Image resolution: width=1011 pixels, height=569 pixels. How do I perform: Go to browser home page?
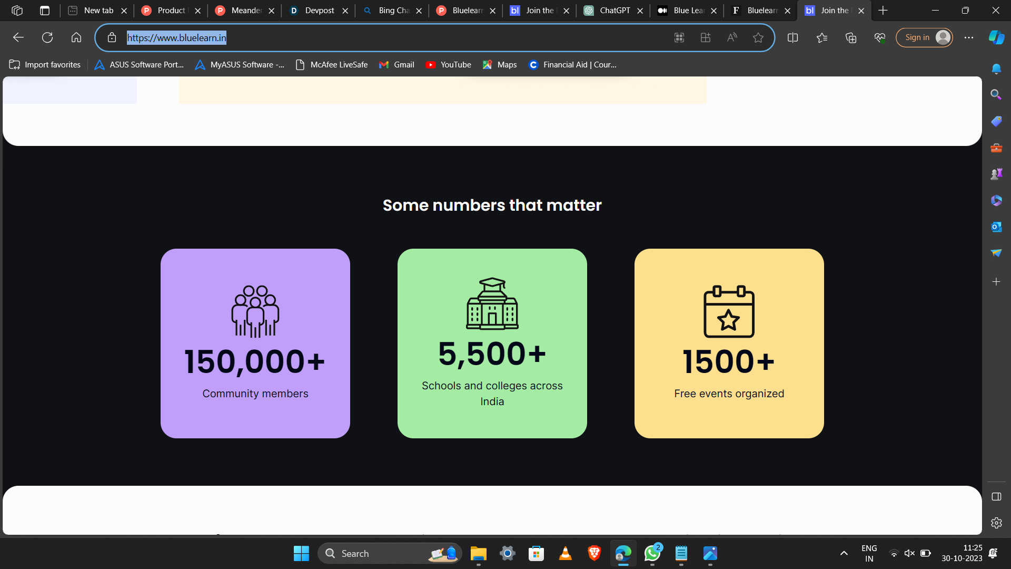click(76, 37)
